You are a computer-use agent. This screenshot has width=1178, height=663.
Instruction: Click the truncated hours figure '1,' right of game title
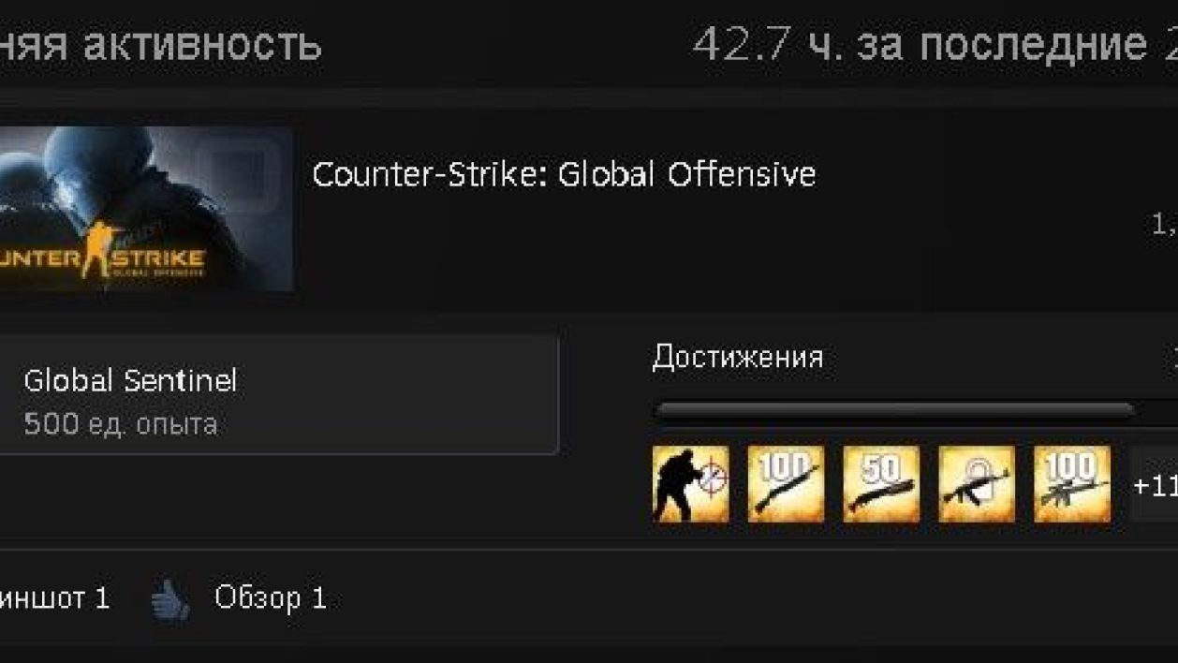coord(1164,225)
